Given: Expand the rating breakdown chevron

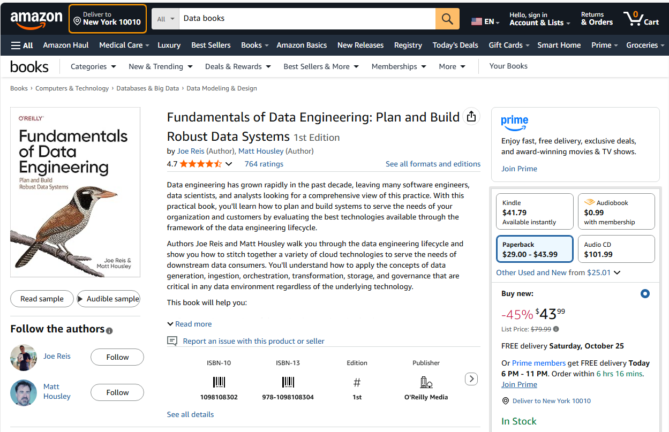Looking at the screenshot, I should pos(229,164).
